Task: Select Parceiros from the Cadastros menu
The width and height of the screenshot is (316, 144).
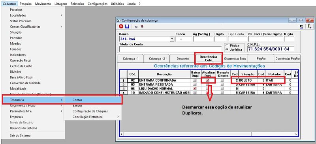Action: pyautogui.click(x=33, y=10)
